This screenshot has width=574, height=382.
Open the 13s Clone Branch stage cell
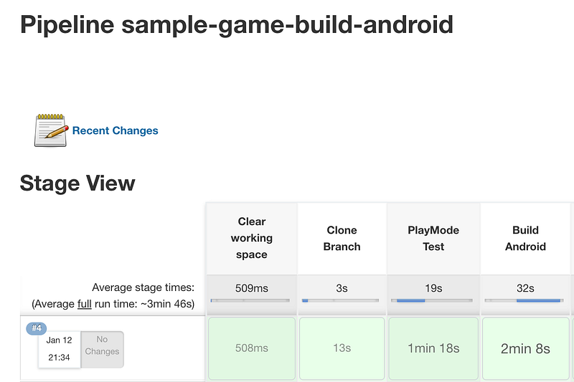pyautogui.click(x=342, y=348)
